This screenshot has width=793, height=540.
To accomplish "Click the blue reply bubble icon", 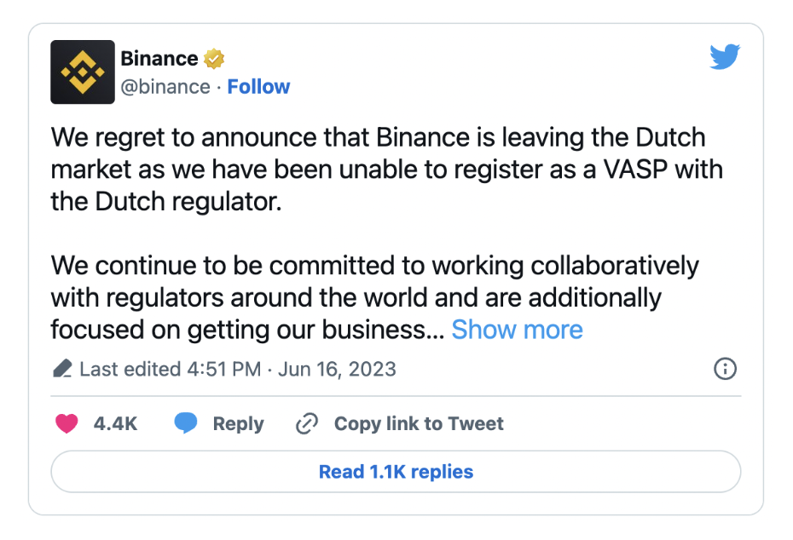I will pos(186,422).
